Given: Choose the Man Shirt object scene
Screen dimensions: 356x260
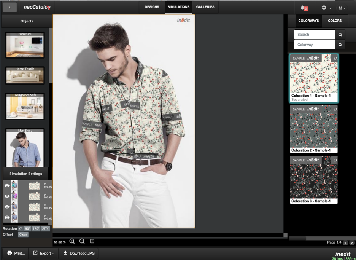Looking at the screenshot, I should coord(25,148).
